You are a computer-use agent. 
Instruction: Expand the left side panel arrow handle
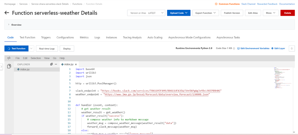click(x=1, y=67)
